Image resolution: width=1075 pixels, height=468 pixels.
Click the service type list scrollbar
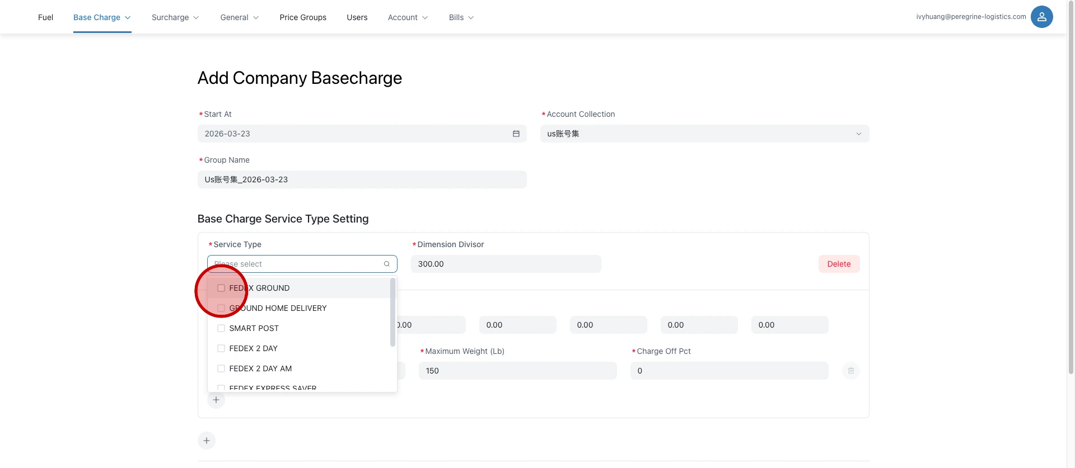point(392,313)
